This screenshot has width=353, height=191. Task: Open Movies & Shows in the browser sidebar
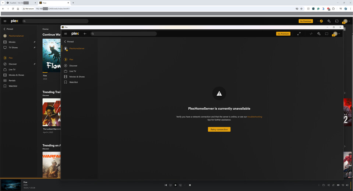pos(17,75)
